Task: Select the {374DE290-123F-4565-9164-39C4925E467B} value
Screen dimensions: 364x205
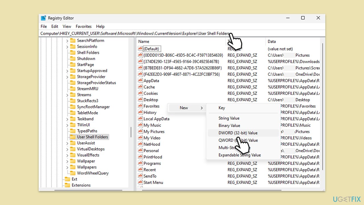Action: [181, 61]
